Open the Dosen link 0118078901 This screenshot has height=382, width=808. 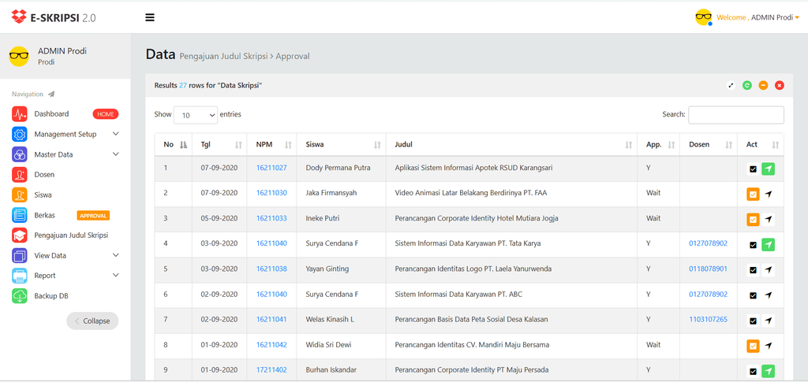tap(708, 269)
